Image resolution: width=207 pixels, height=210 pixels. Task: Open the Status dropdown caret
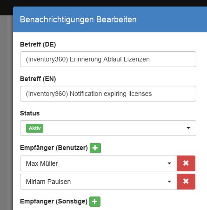click(188, 128)
